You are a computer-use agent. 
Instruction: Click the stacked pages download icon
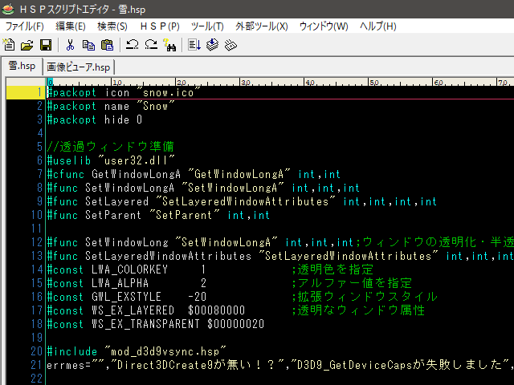(212, 45)
